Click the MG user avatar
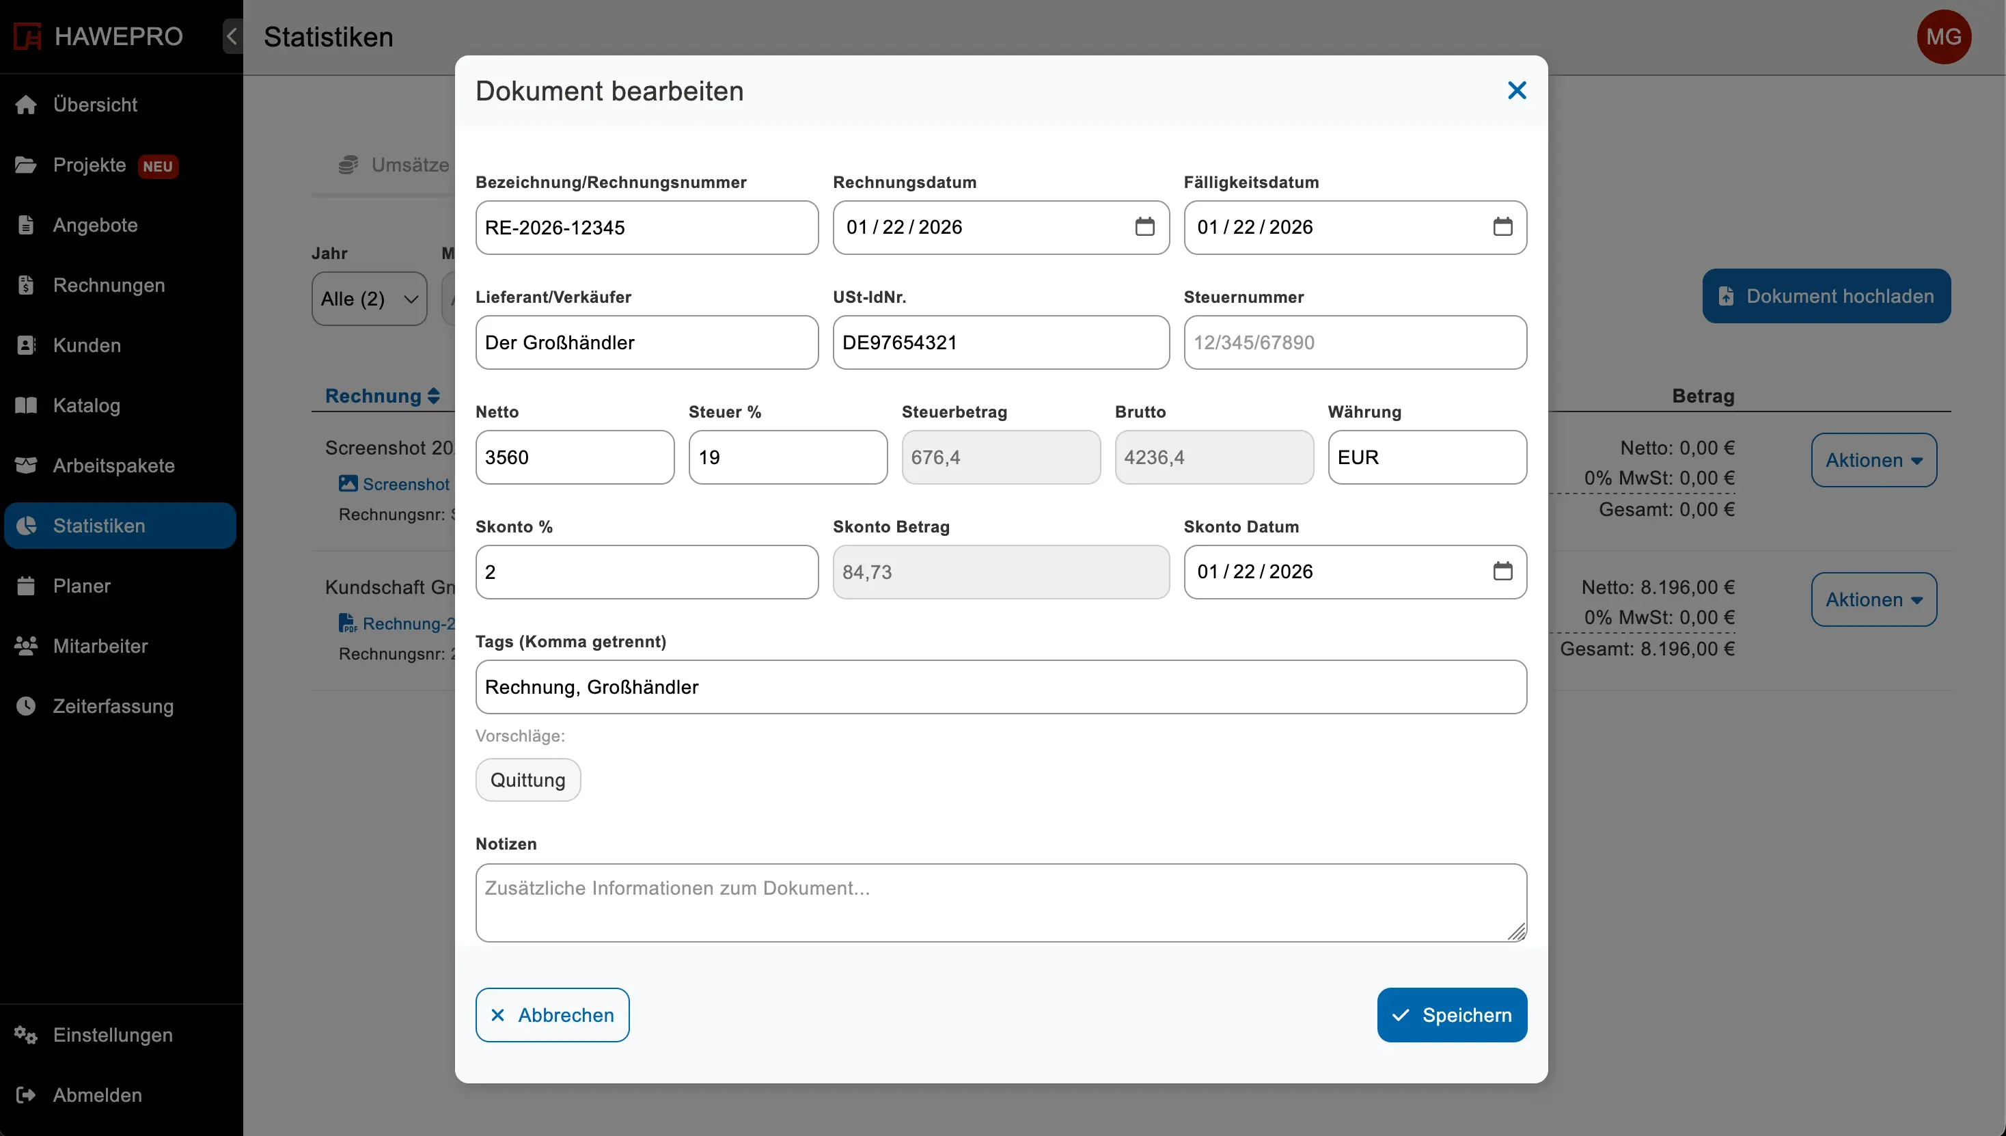This screenshot has height=1136, width=2006. click(1943, 37)
